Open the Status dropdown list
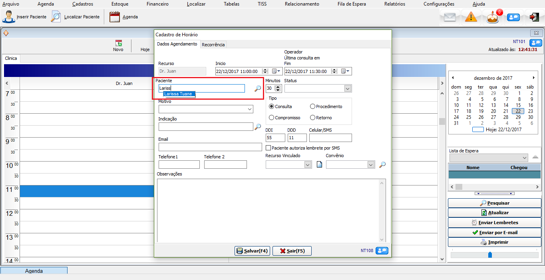Image resolution: width=545 pixels, height=280 pixels. click(x=348, y=89)
